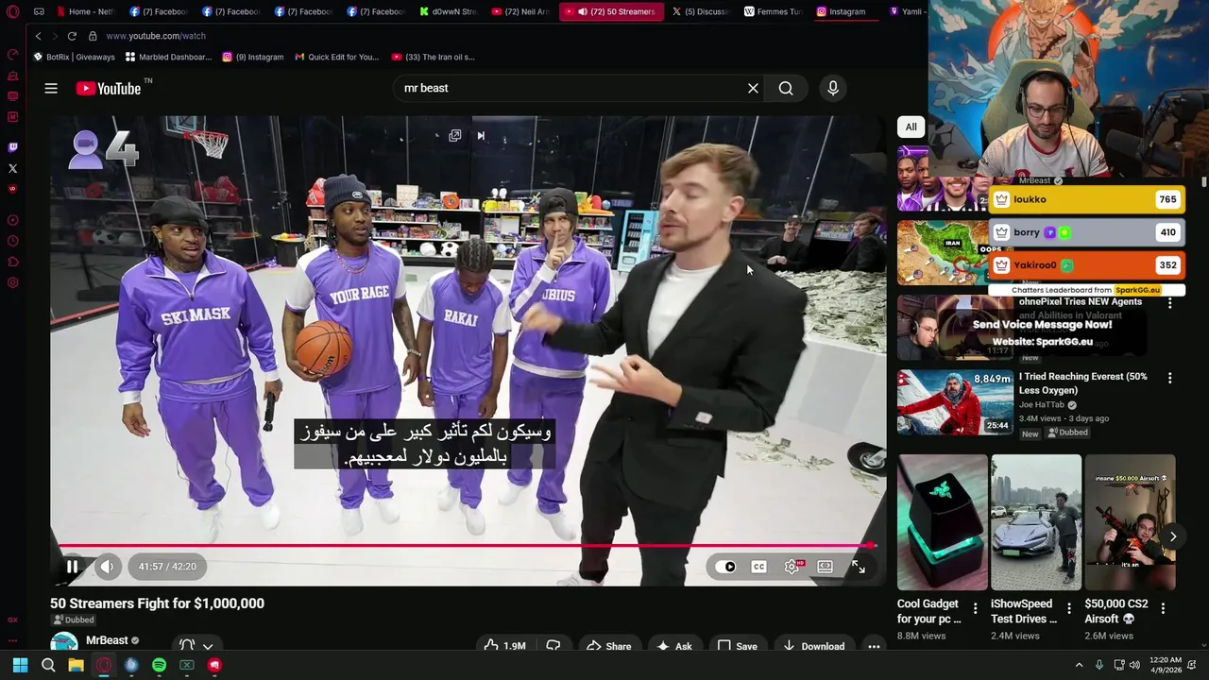The image size is (1209, 680).
Task: Open the player settings gear
Action: 792,567
